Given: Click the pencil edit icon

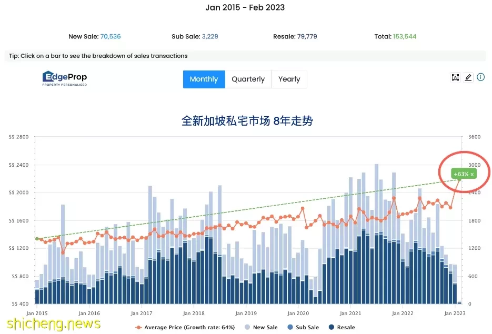Looking at the screenshot, I should click(x=468, y=77).
